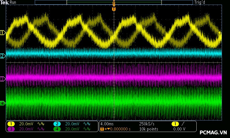Image resolution: width=230 pixels, height=138 pixels.
Task: Click the channel 1 bandwidth limit icon
Action: (41, 124)
